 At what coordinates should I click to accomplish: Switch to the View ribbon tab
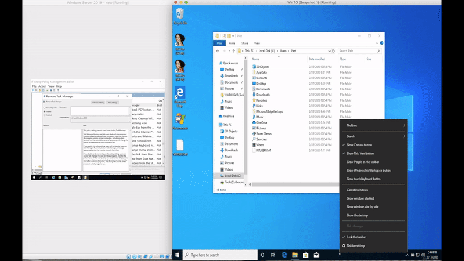pyautogui.click(x=256, y=43)
